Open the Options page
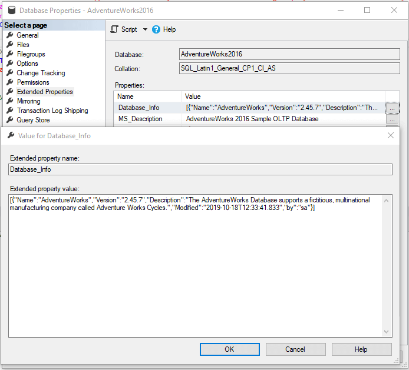 (x=27, y=64)
